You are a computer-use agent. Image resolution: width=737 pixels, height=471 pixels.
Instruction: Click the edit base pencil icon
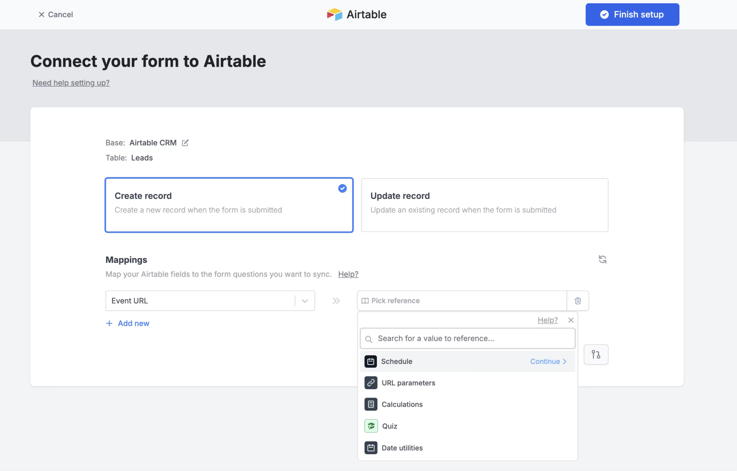pos(185,143)
